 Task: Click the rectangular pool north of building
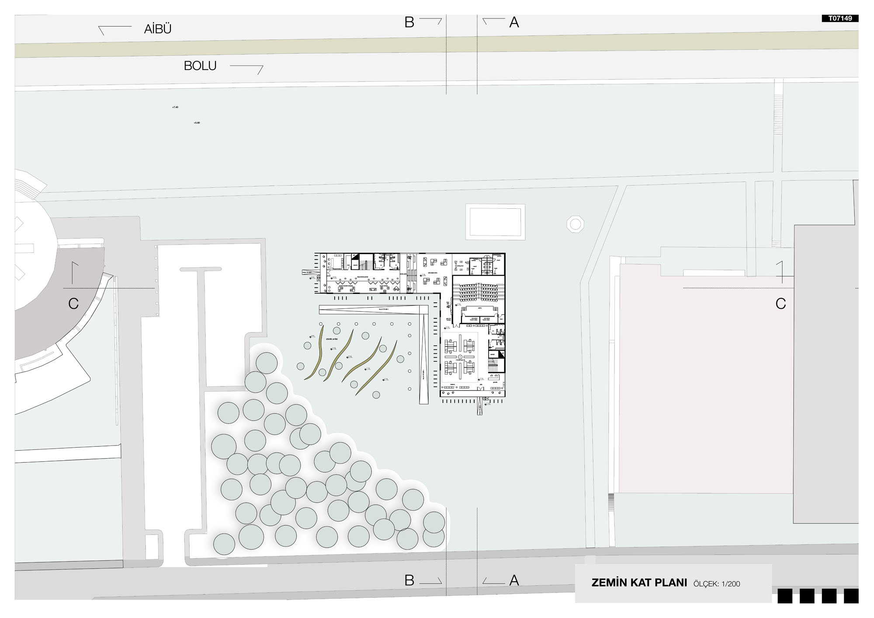click(495, 221)
